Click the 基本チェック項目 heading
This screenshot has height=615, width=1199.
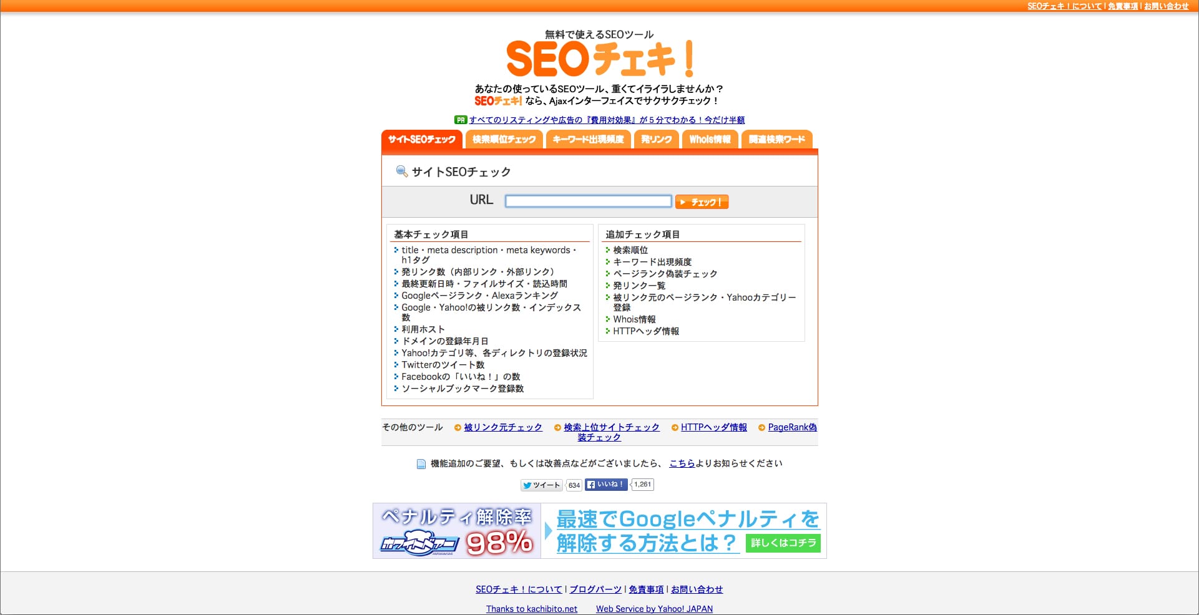pos(431,235)
